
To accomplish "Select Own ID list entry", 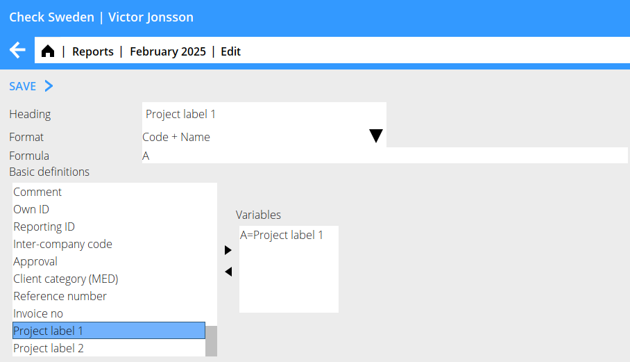I will coord(31,209).
